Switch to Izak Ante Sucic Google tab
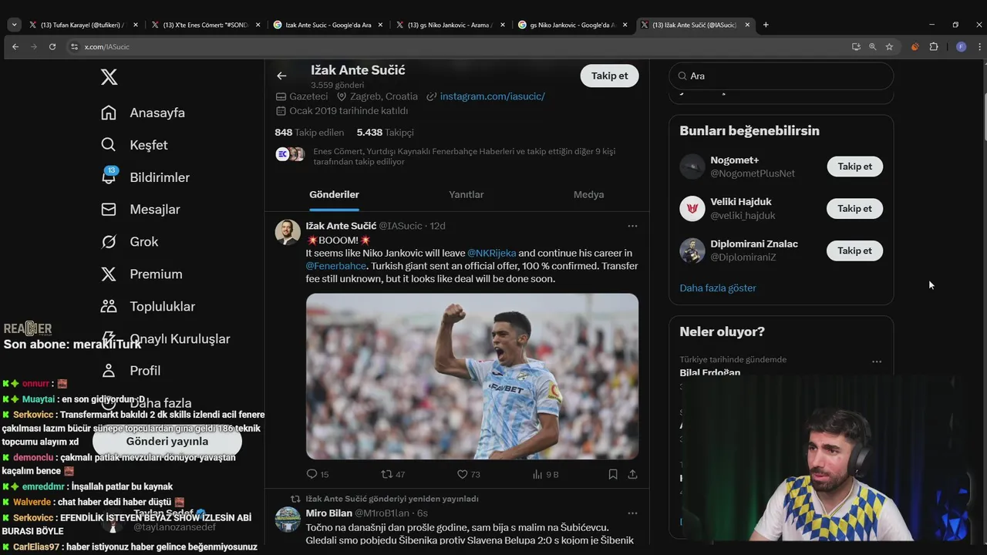This screenshot has height=555, width=987. tap(328, 25)
